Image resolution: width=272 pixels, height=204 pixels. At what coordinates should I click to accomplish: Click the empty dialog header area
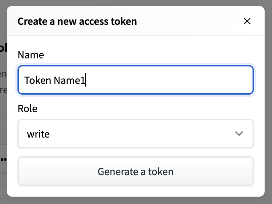tap(188, 21)
